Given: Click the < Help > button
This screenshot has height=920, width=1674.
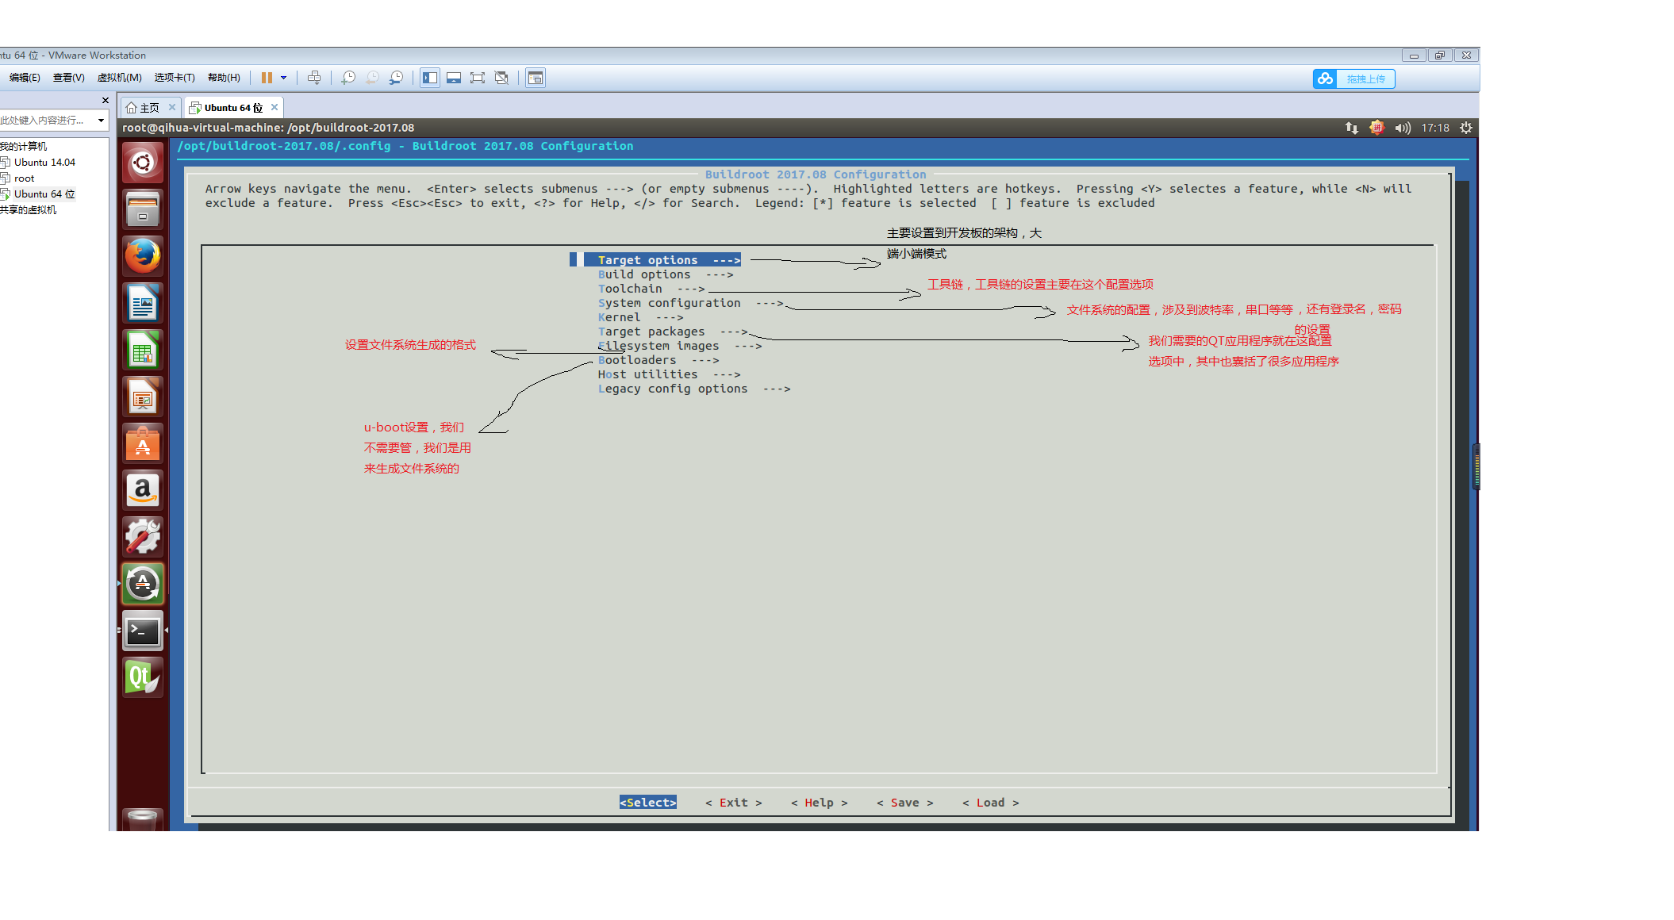Looking at the screenshot, I should tap(820, 803).
